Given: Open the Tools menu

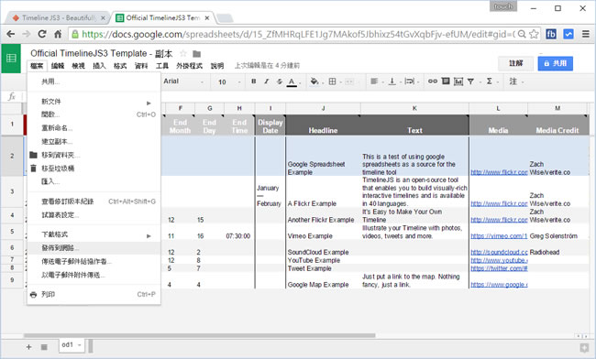Looking at the screenshot, I should pos(162,66).
